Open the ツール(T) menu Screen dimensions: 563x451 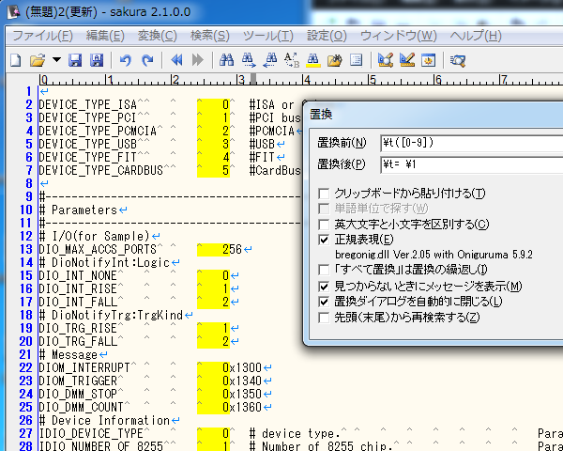[x=267, y=36]
